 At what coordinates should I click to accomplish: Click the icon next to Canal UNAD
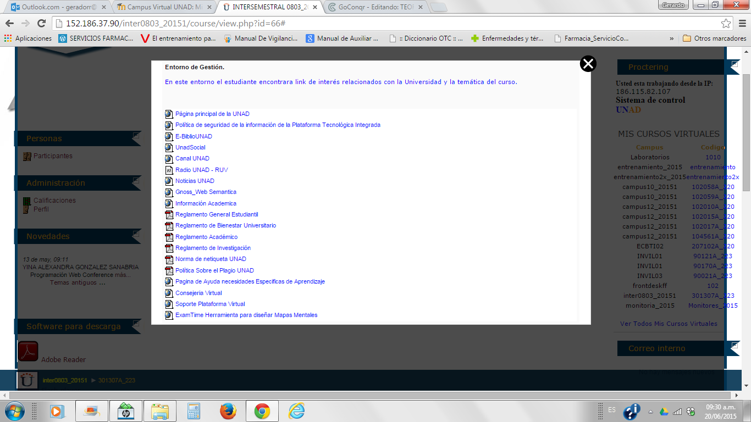pos(169,159)
